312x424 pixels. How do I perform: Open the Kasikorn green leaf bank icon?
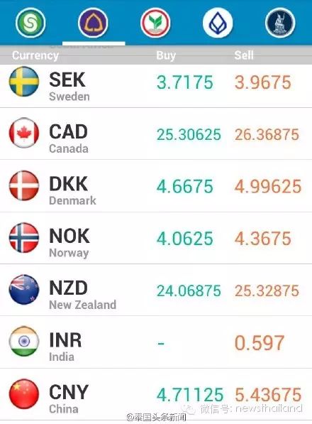pyautogui.click(x=155, y=23)
